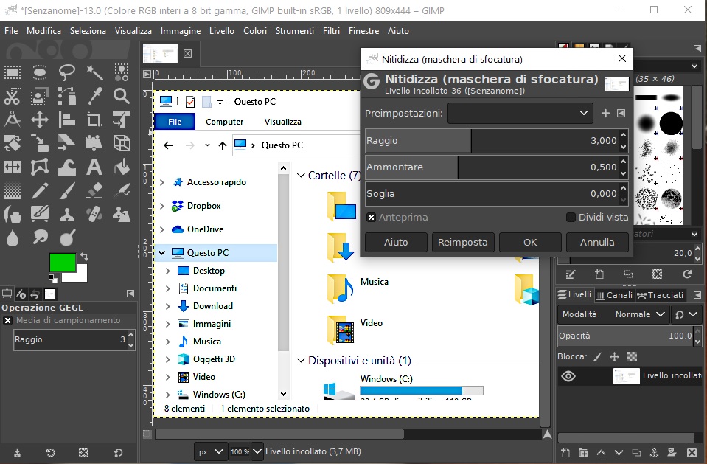Open the Filtri menu
Image resolution: width=707 pixels, height=464 pixels.
coord(331,31)
